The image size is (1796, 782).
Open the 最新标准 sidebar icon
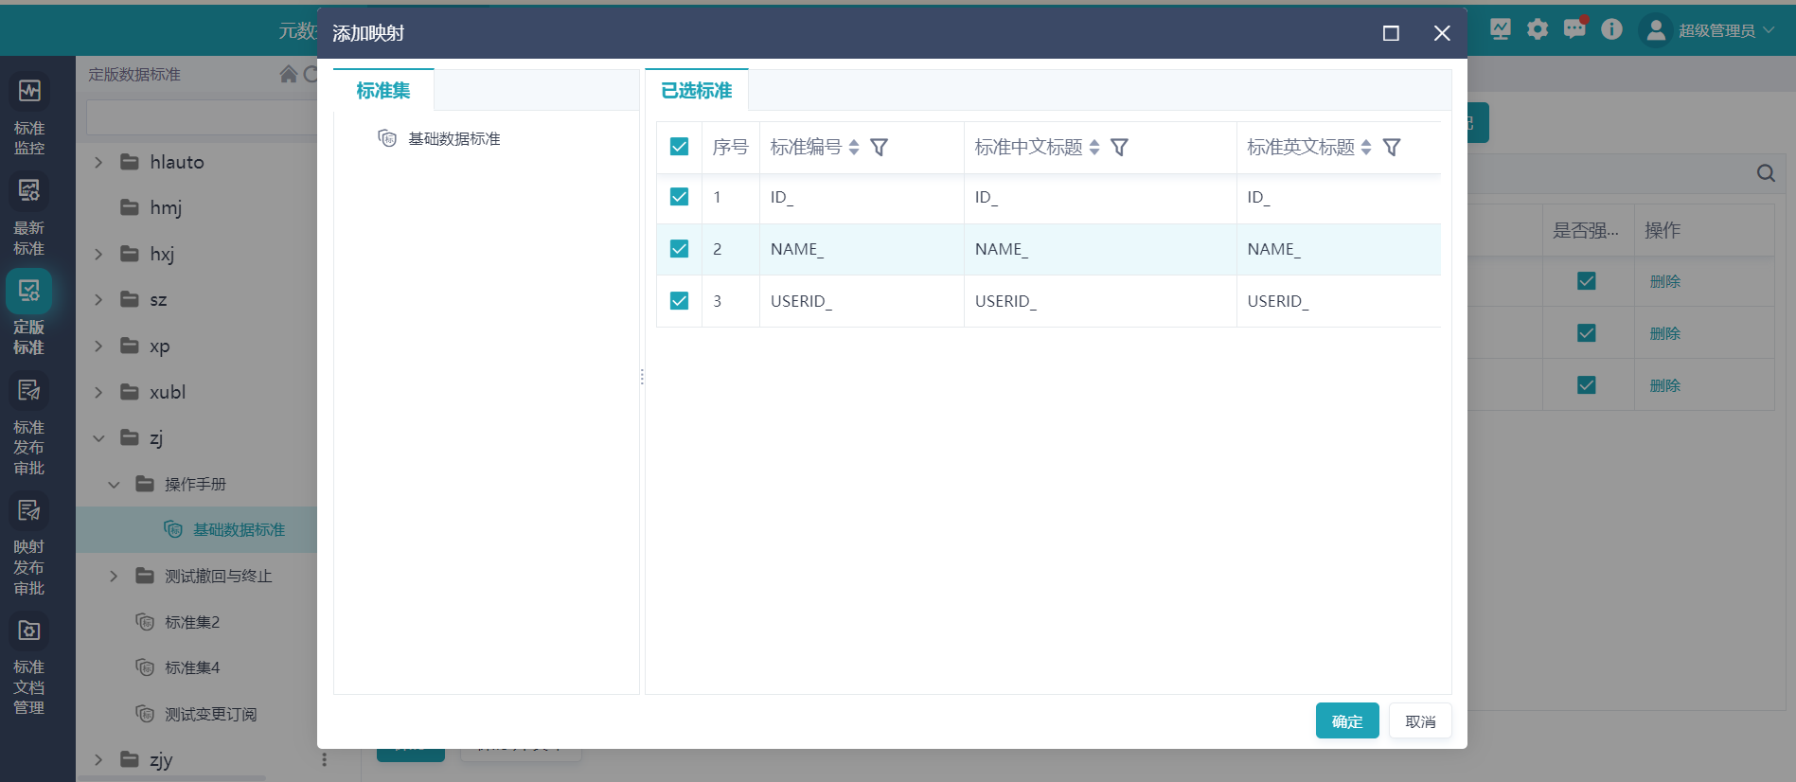click(x=29, y=192)
